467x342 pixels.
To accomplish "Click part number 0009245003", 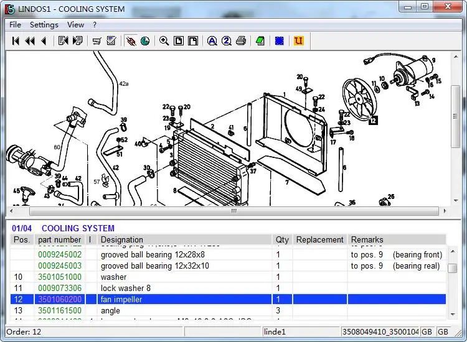I will point(60,266).
